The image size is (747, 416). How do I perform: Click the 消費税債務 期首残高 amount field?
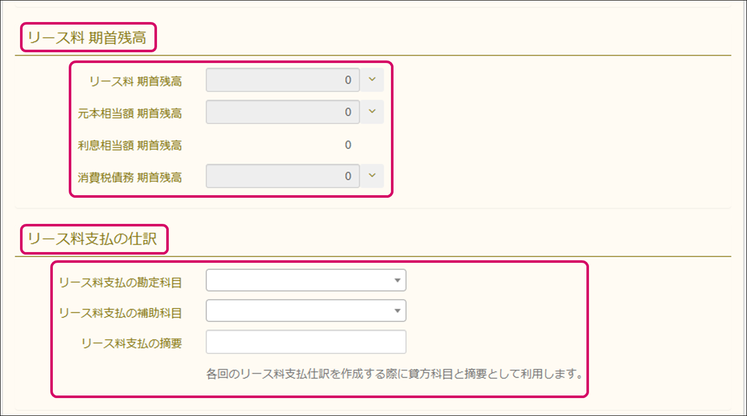pos(282,176)
